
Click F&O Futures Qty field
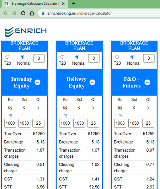coord(148,123)
